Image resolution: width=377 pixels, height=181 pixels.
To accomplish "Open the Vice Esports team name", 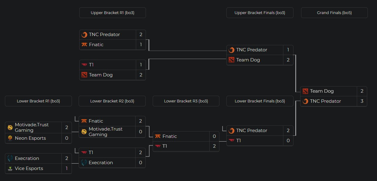I will (x=29, y=168).
